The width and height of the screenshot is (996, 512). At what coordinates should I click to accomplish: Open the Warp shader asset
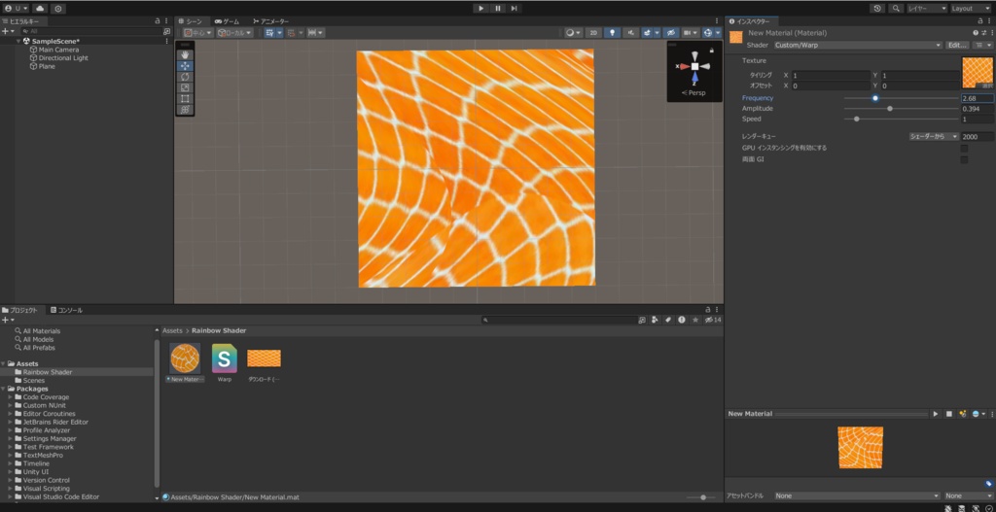[225, 358]
